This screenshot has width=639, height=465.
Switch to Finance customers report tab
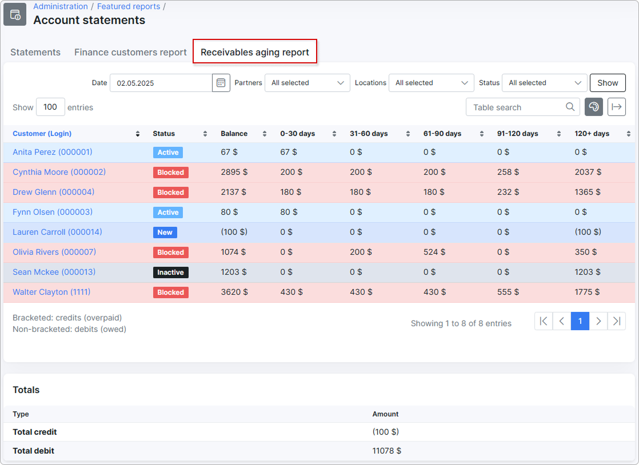[x=130, y=52]
